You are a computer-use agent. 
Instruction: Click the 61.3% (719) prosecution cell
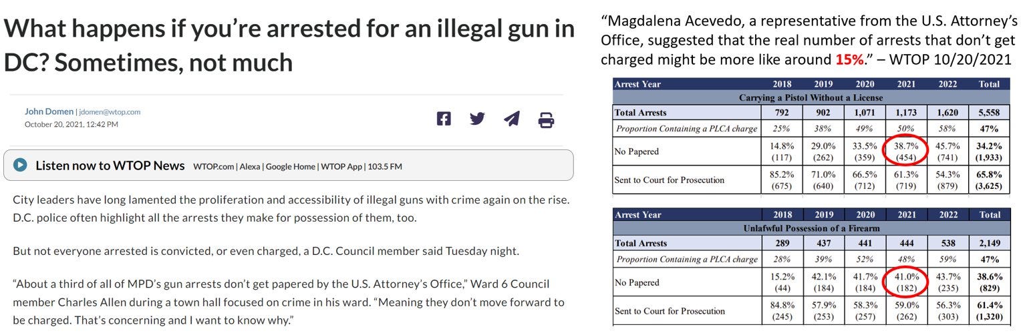coord(906,180)
